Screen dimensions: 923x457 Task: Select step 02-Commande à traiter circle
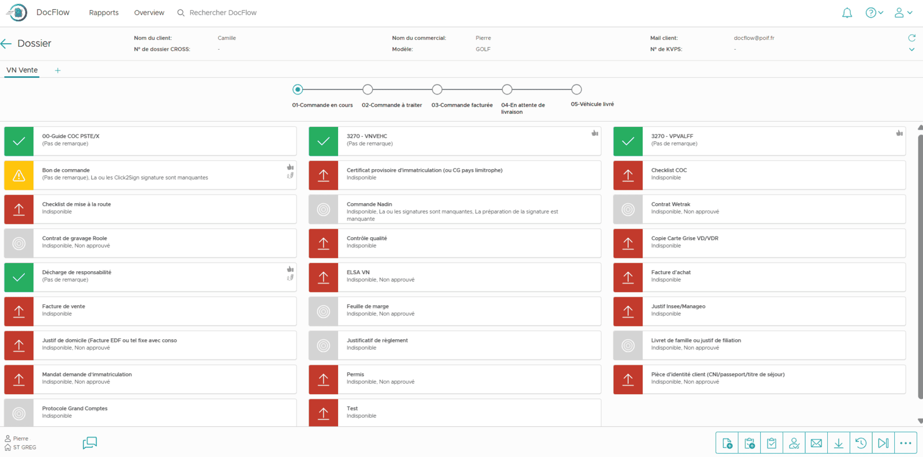[x=367, y=89]
